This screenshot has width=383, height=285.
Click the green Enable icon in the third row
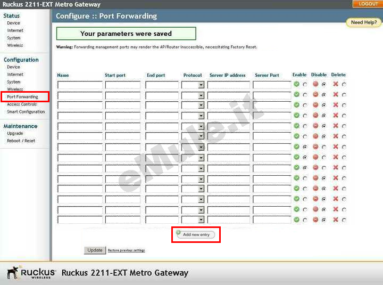pyautogui.click(x=296, y=105)
